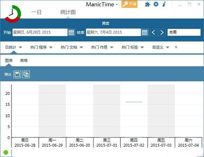204x157 pixels.
Task: Open the end date calendar picker
Action: click(x=145, y=32)
